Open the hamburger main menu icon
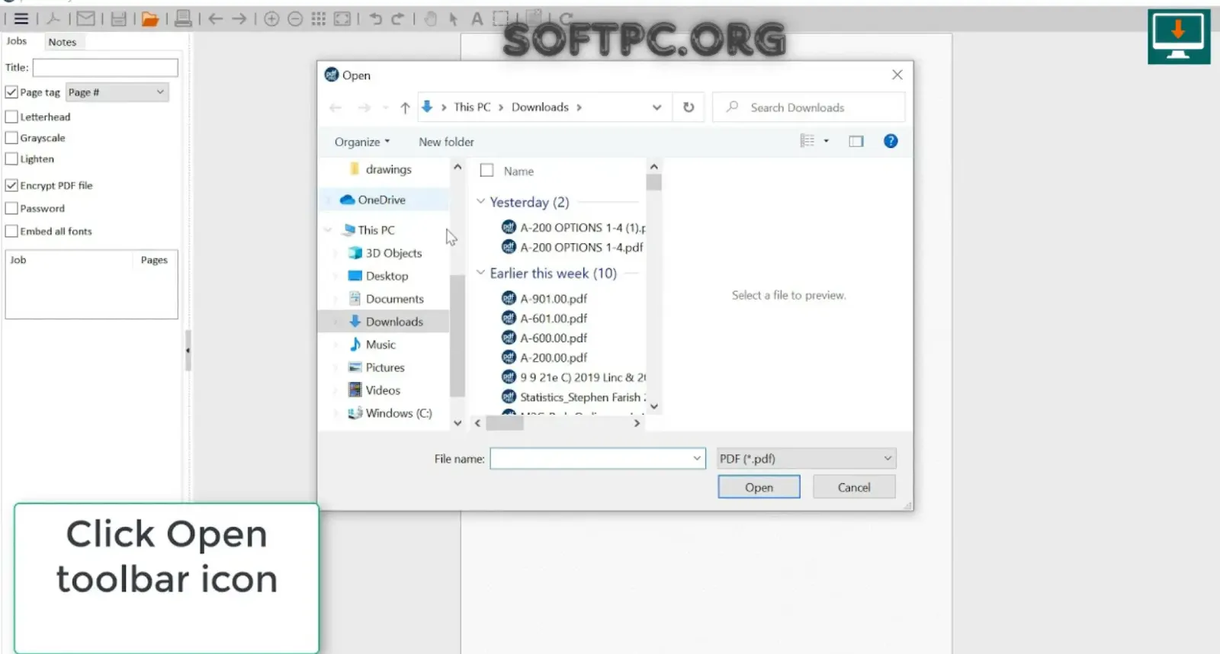Image resolution: width=1220 pixels, height=654 pixels. (21, 19)
